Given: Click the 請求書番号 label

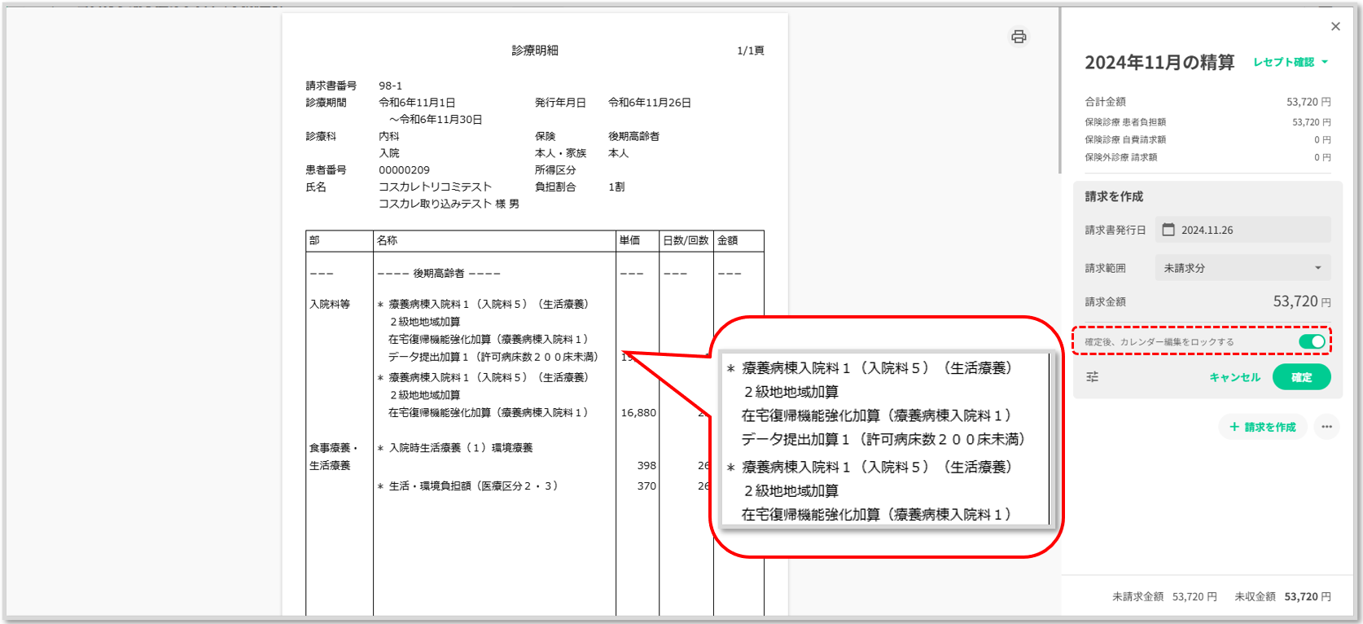Looking at the screenshot, I should tap(331, 86).
